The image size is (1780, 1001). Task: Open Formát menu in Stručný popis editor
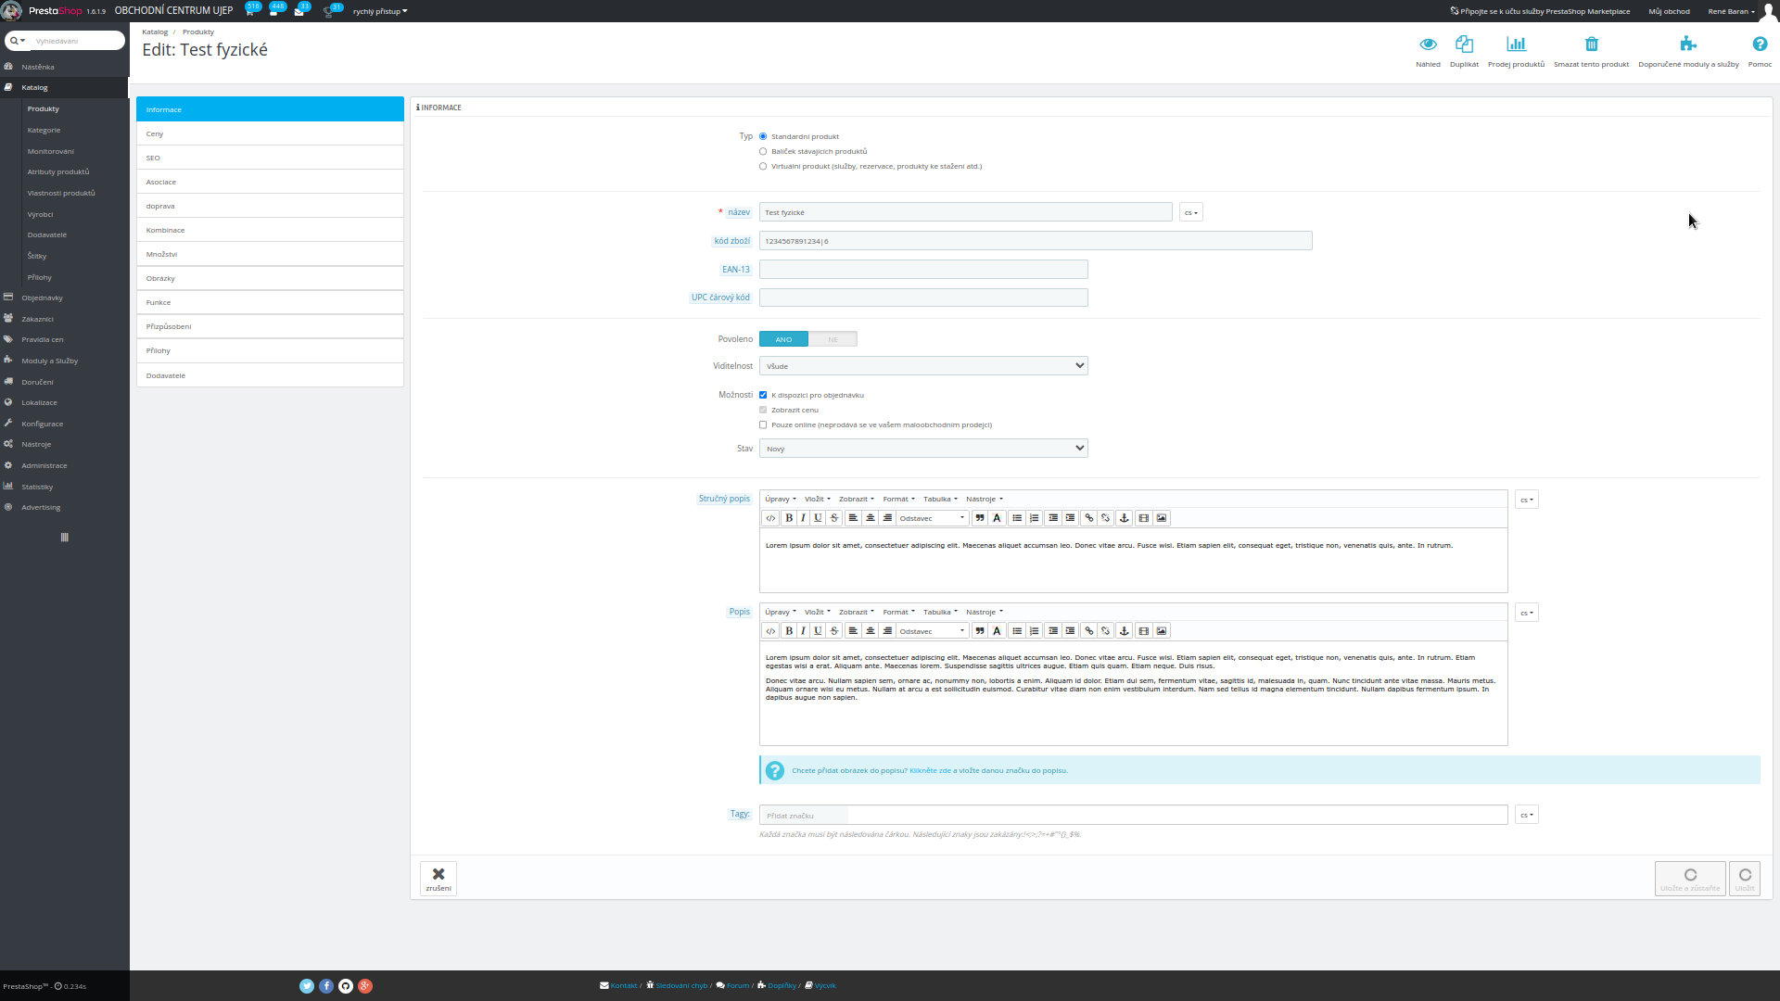point(897,500)
